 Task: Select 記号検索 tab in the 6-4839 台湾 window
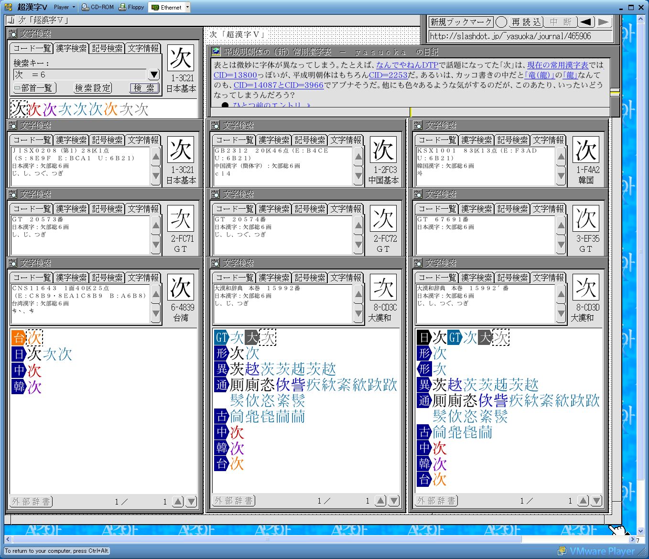click(107, 278)
